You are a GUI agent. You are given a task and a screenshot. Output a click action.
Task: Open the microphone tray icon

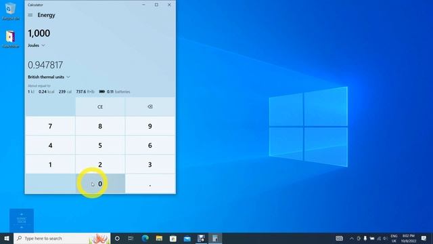(x=365, y=238)
